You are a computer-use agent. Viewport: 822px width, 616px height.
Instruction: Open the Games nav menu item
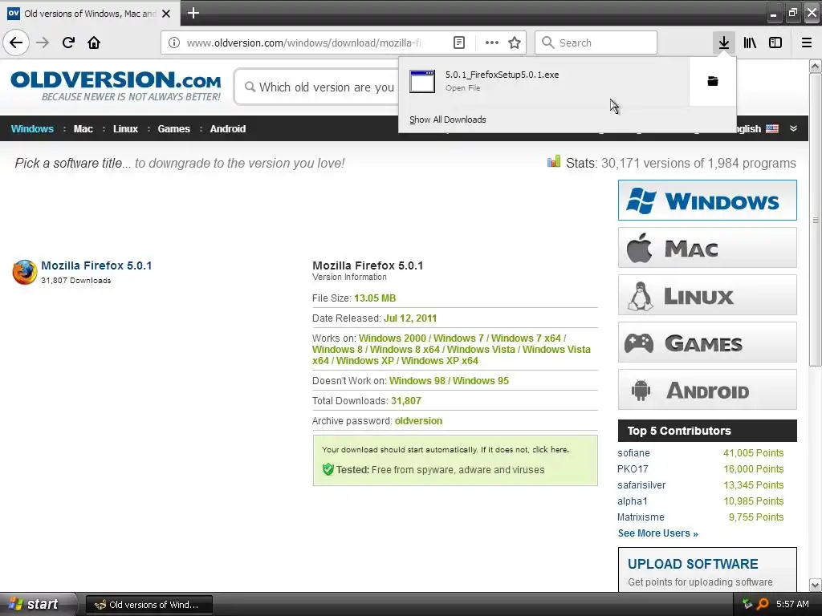point(173,129)
